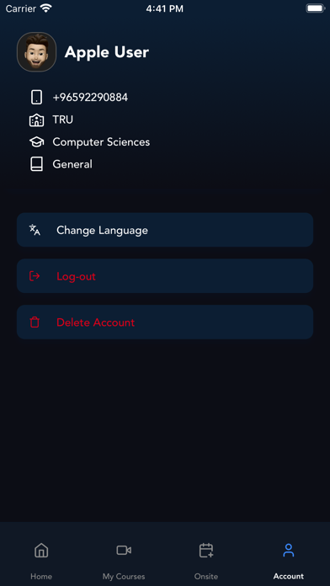
Task: Open the Change Language option
Action: pyautogui.click(x=165, y=230)
